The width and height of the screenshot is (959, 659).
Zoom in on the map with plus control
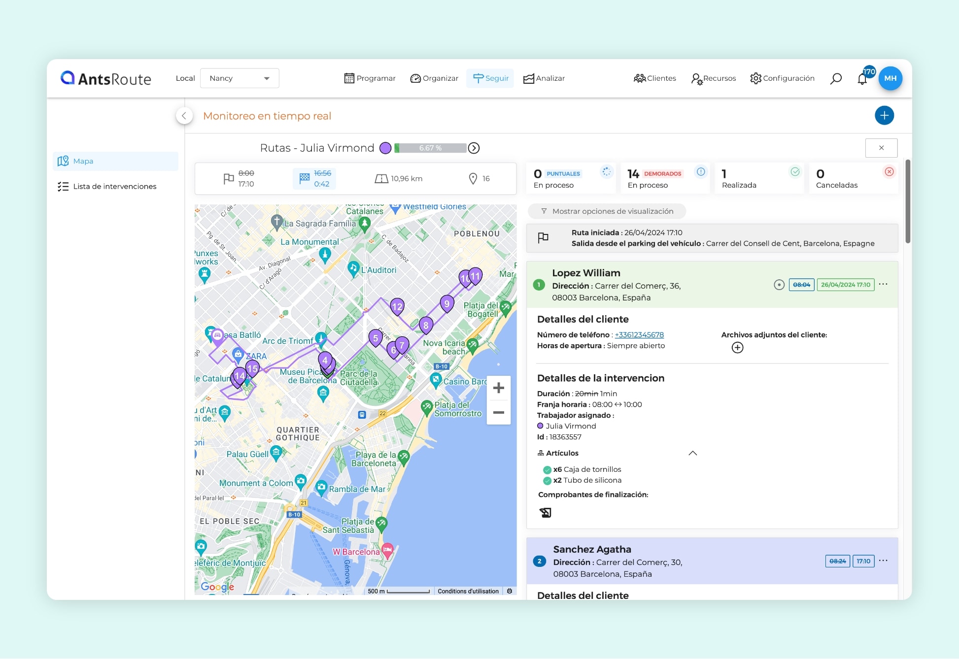click(499, 388)
